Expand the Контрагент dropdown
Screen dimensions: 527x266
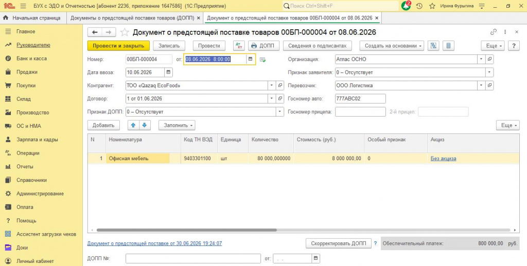(272, 86)
